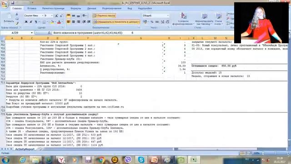This screenshot has width=291, height=164.
Task: Select the ActivityReport sheet tab
Action: tap(25, 149)
